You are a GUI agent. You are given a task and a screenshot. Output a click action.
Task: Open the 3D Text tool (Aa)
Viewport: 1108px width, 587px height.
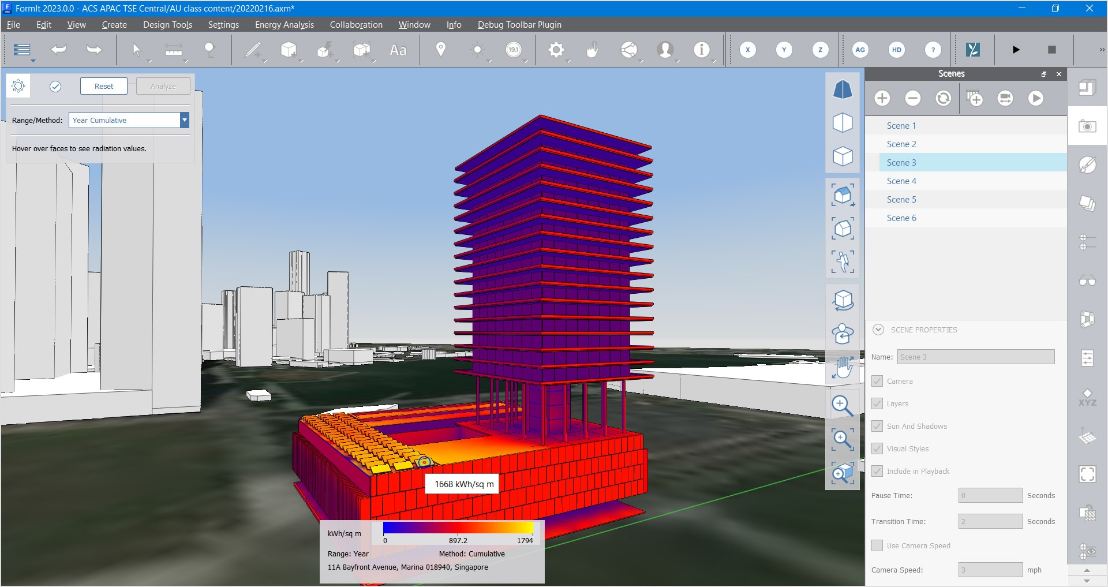(398, 50)
